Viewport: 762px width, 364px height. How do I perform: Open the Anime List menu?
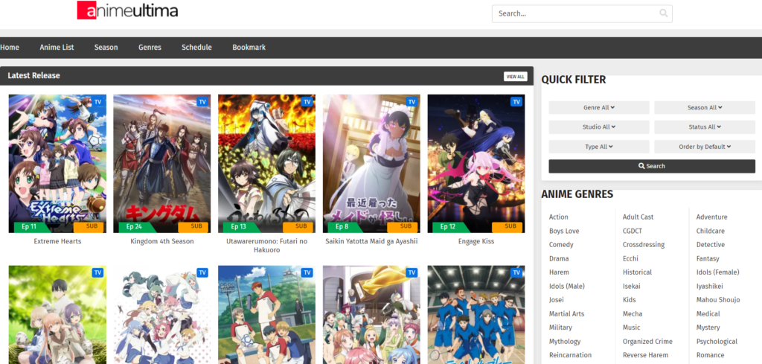[x=57, y=47]
